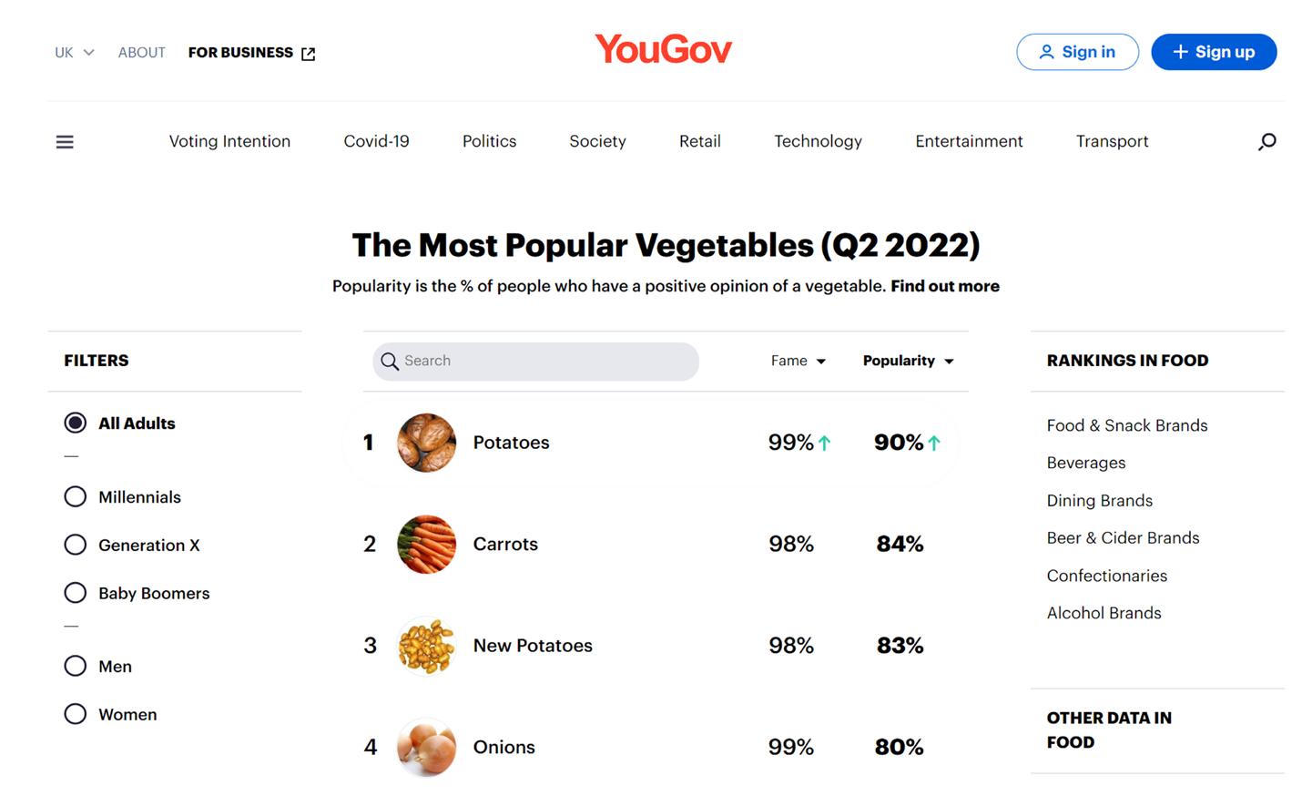Click the Sign in button
Screen dimensions: 1302x806
[x=1077, y=52]
